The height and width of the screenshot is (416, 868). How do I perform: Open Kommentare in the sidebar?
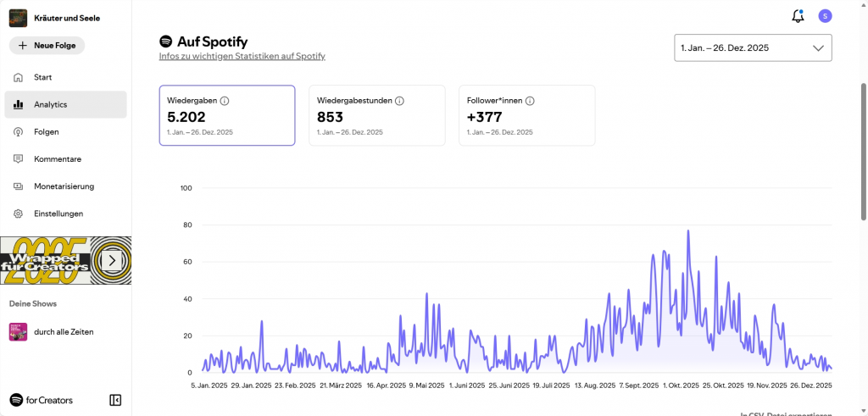pyautogui.click(x=57, y=158)
